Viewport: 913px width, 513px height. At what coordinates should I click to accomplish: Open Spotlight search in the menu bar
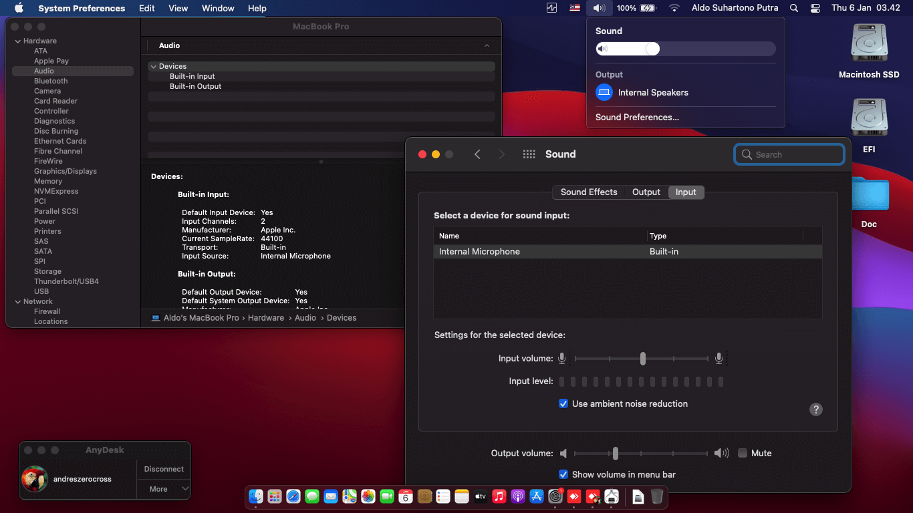point(794,8)
